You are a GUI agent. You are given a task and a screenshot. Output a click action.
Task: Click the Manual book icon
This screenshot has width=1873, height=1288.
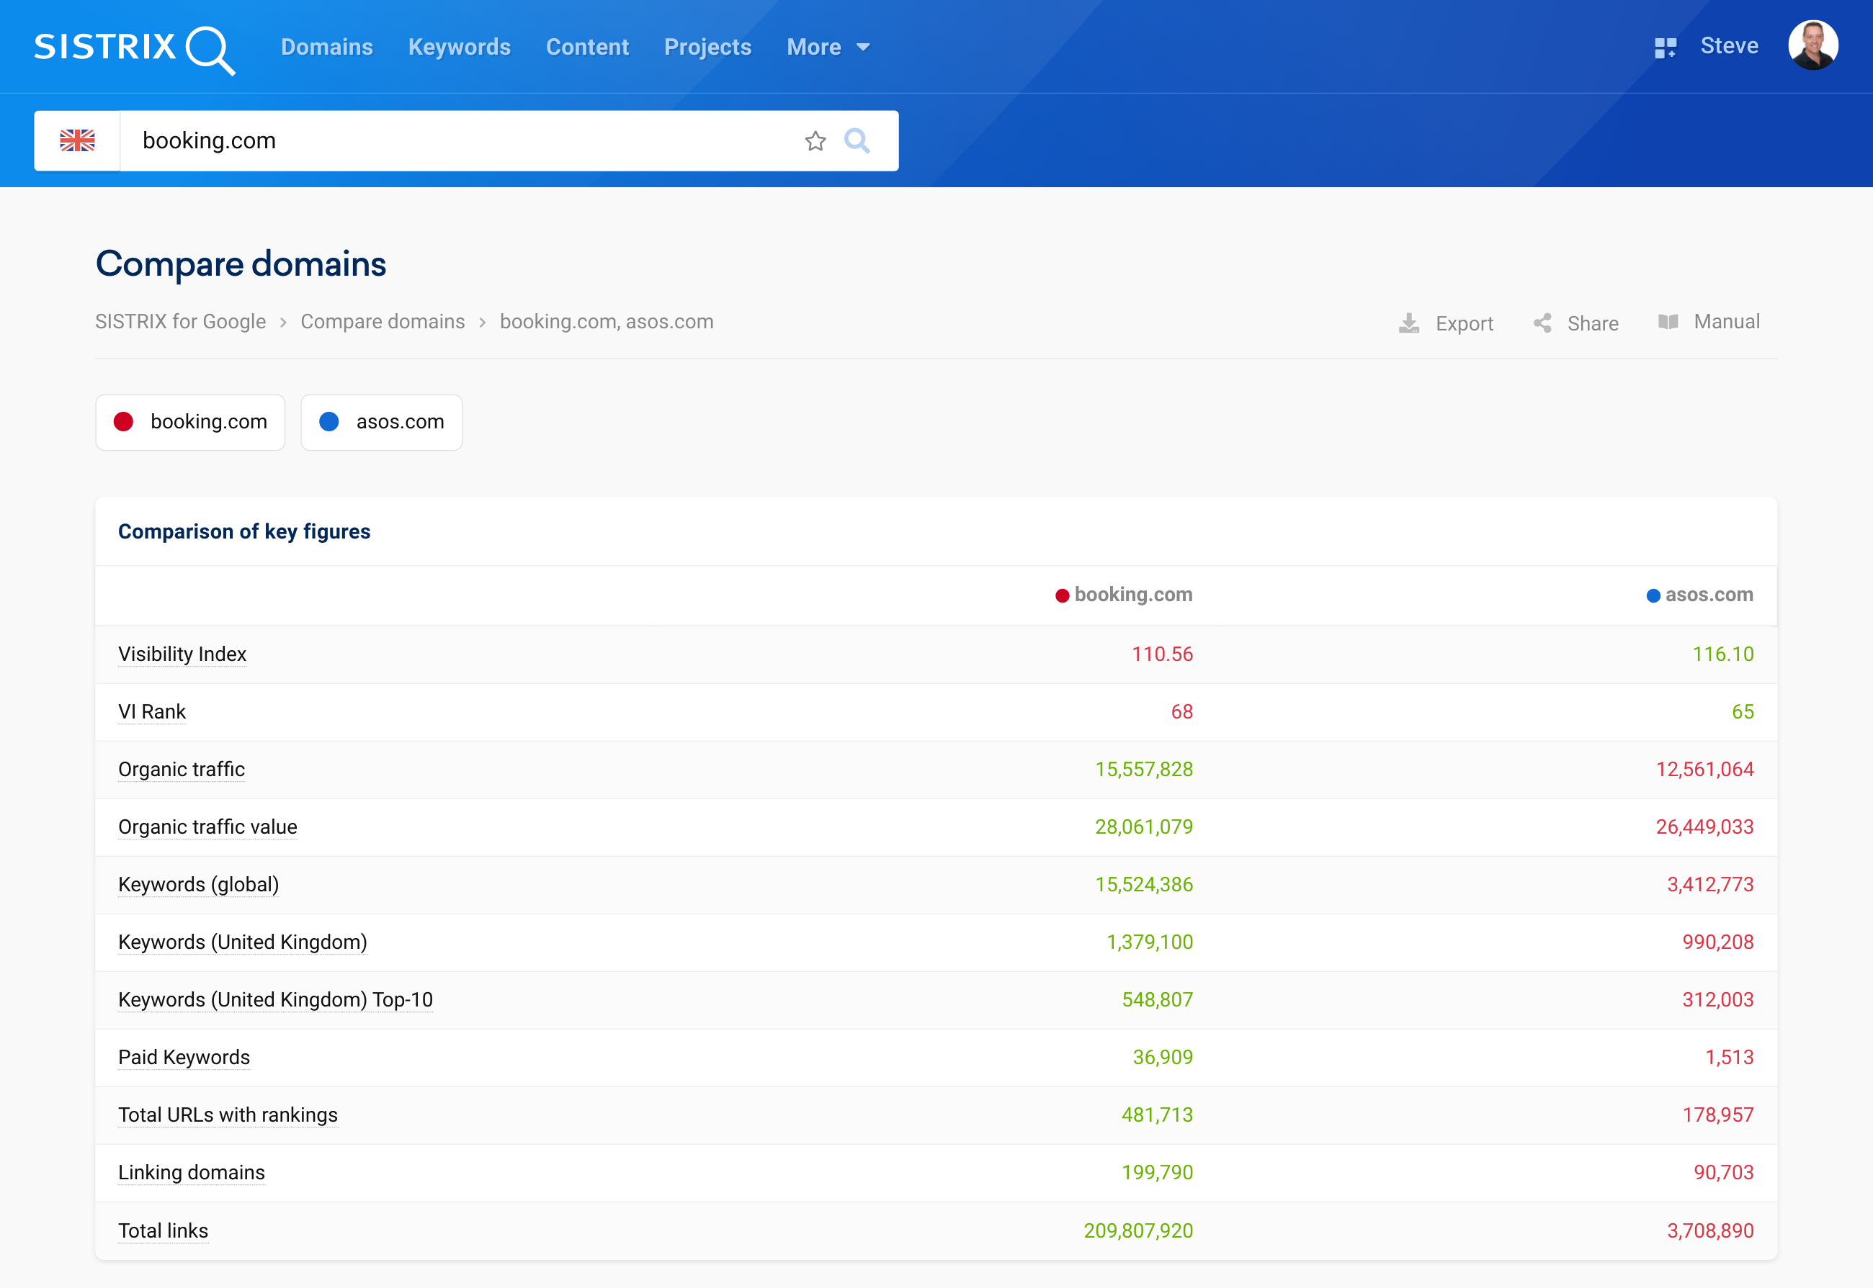[x=1668, y=322]
